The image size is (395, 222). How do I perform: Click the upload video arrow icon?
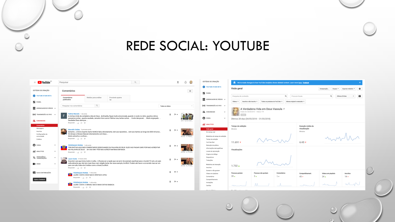tap(178, 82)
